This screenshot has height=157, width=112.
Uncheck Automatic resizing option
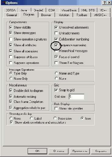click(11, 96)
